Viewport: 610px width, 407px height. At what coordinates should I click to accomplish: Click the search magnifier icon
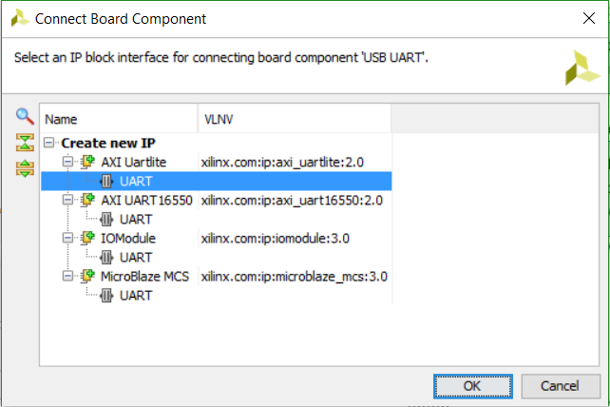(25, 116)
